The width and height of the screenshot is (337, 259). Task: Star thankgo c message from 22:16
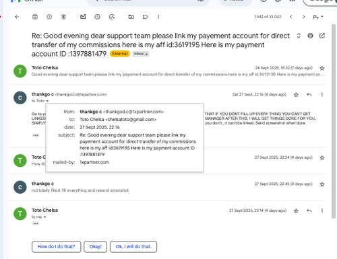[296, 95]
